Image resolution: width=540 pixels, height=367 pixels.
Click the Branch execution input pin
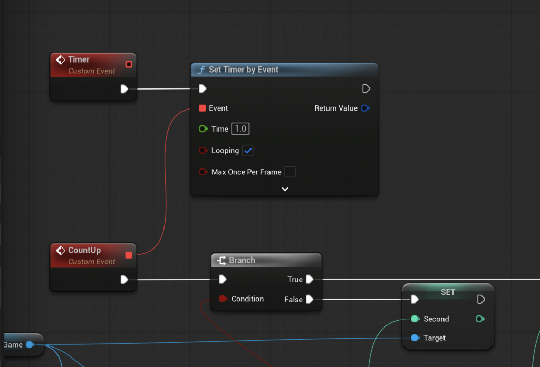(x=223, y=279)
